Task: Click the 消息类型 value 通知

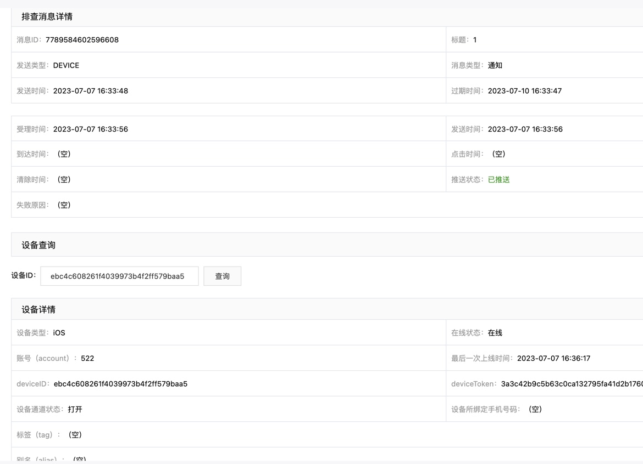Action: coord(495,65)
